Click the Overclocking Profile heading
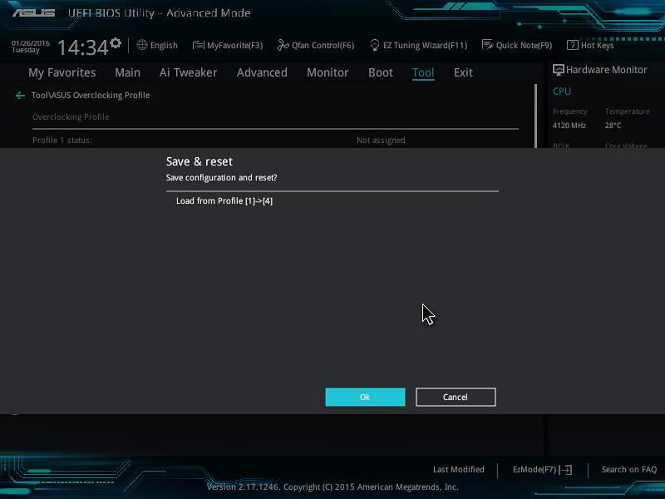Screen dimensions: 665x499 [x=71, y=117]
